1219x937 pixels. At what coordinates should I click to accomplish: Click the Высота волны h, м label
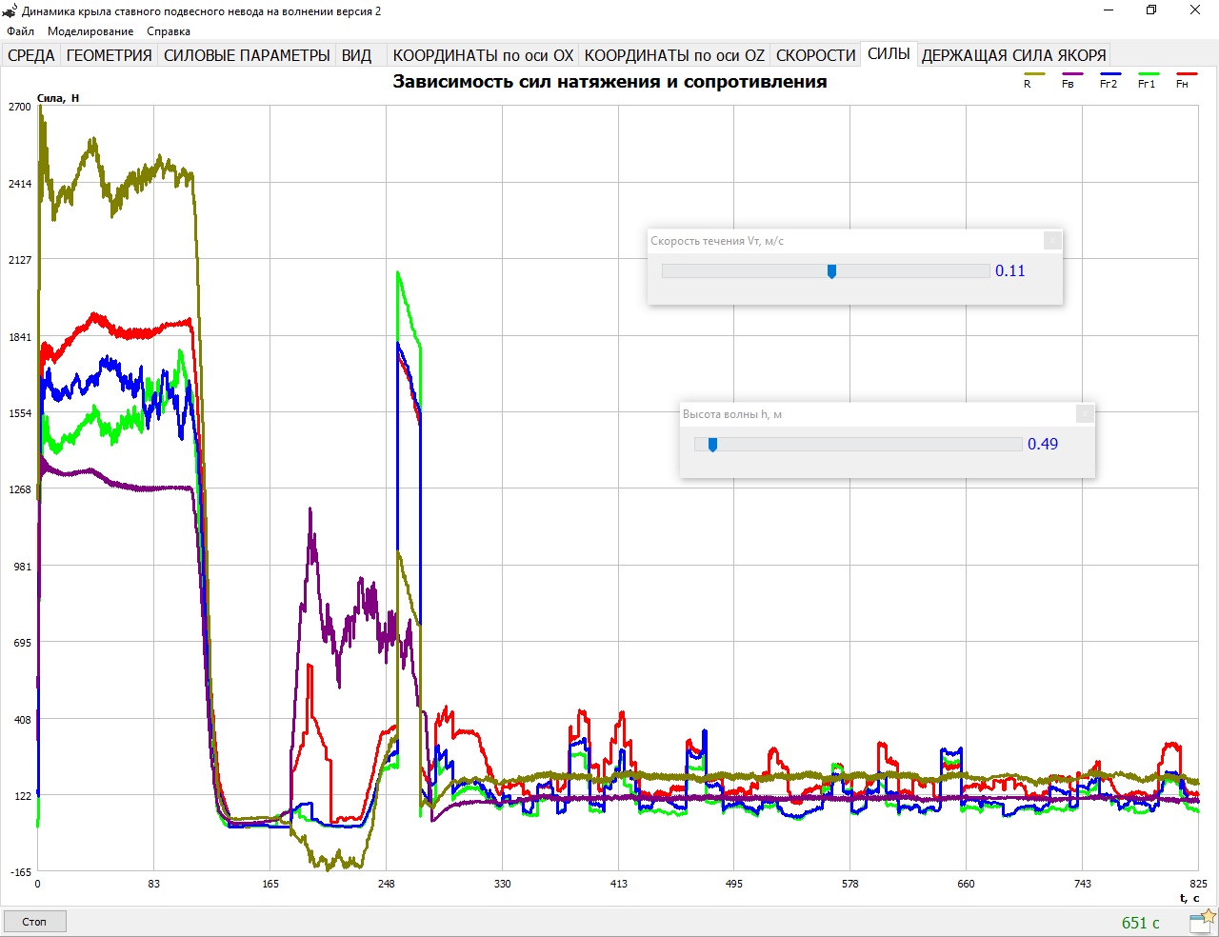pyautogui.click(x=732, y=414)
